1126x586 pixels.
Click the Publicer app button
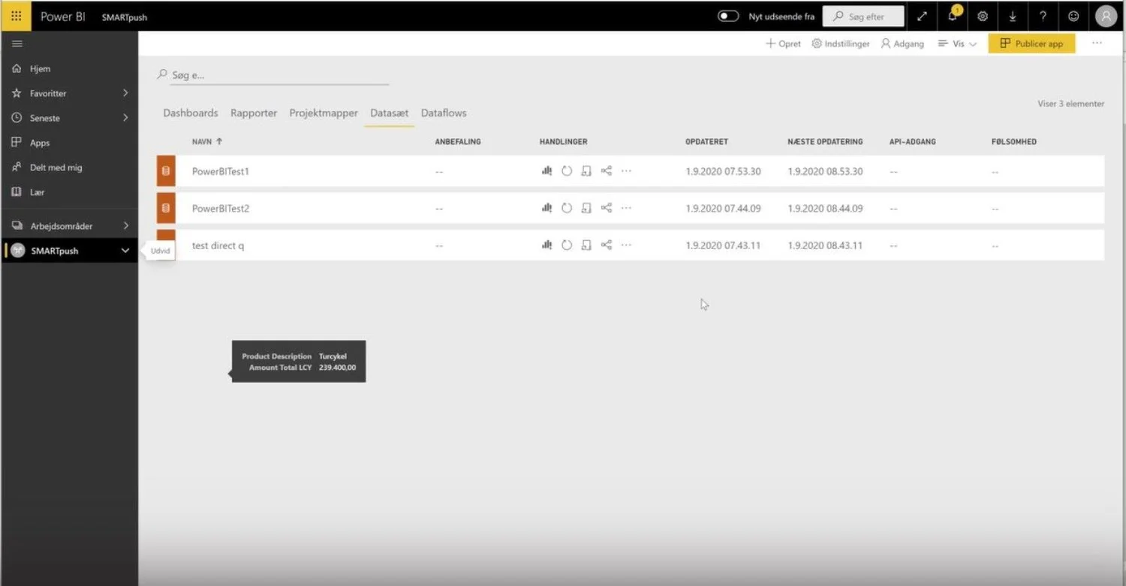click(x=1031, y=44)
